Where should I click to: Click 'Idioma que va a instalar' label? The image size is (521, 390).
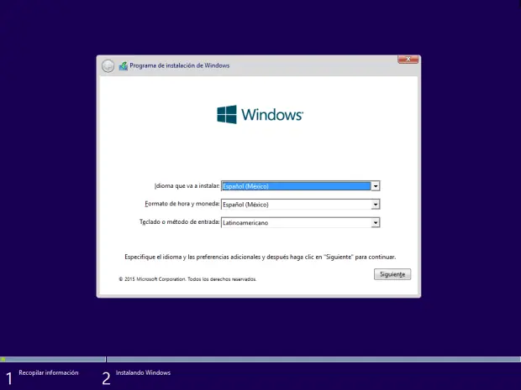pos(187,185)
